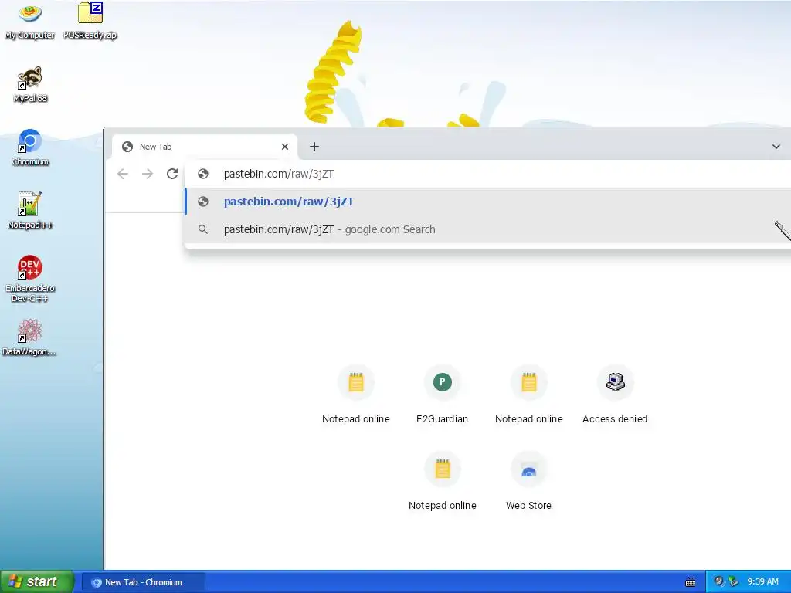Screen dimensions: 791x593
Task: Open Notepad online tile next to Access denied
Action: pos(528,395)
